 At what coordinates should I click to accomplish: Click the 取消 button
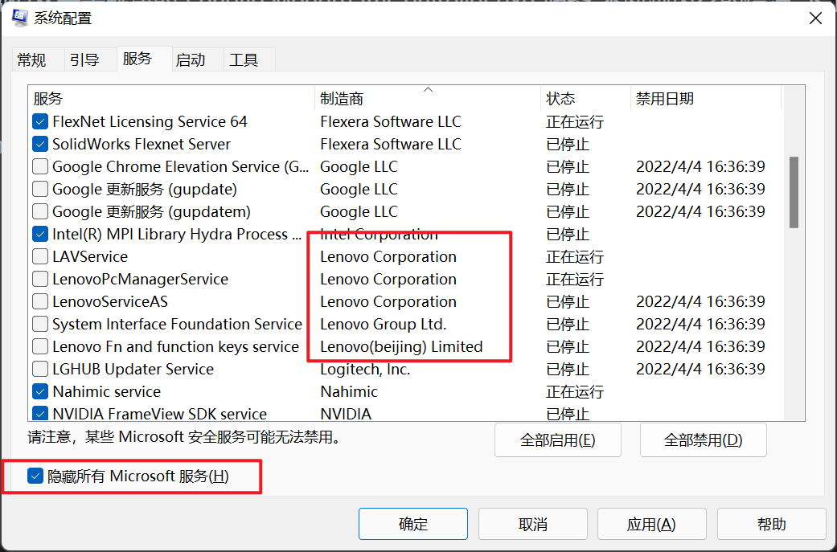[533, 524]
